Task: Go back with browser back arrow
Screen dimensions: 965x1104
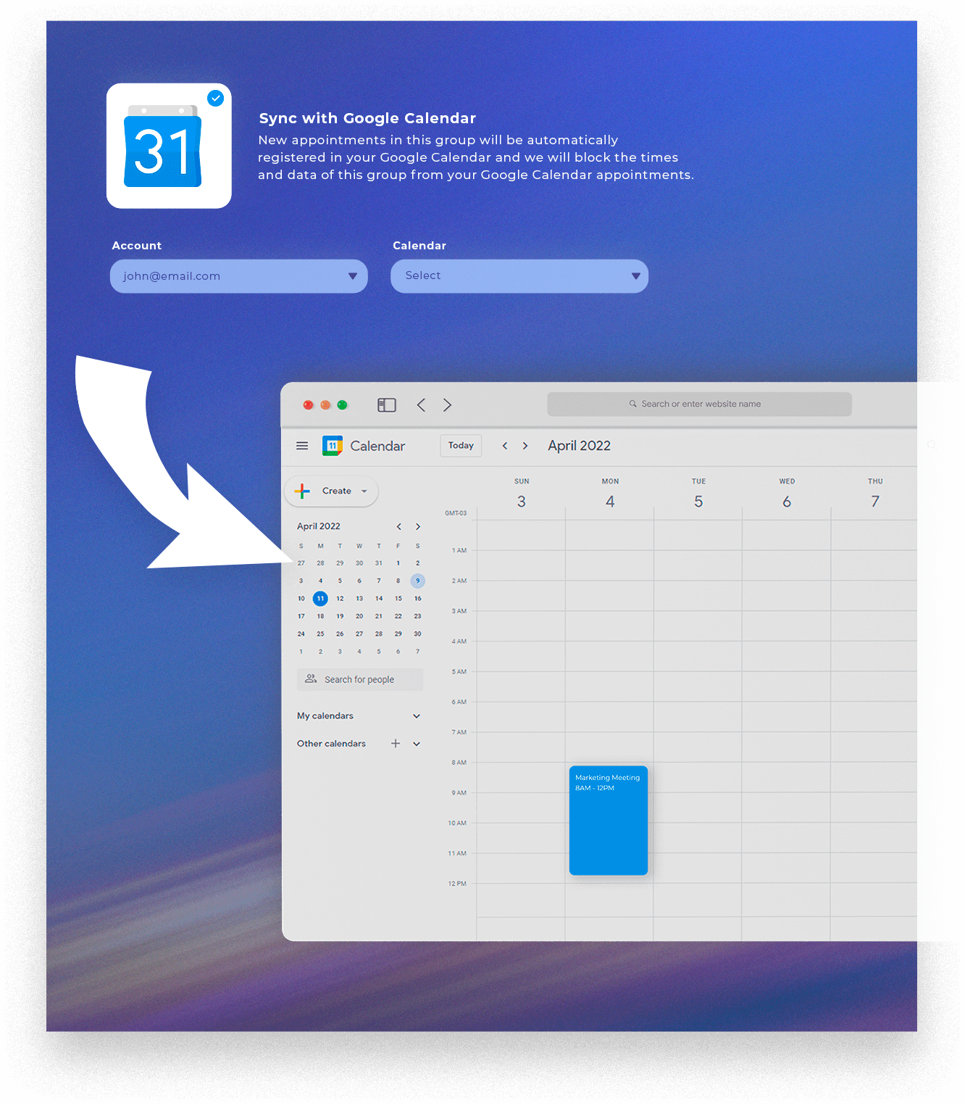Action: [421, 404]
